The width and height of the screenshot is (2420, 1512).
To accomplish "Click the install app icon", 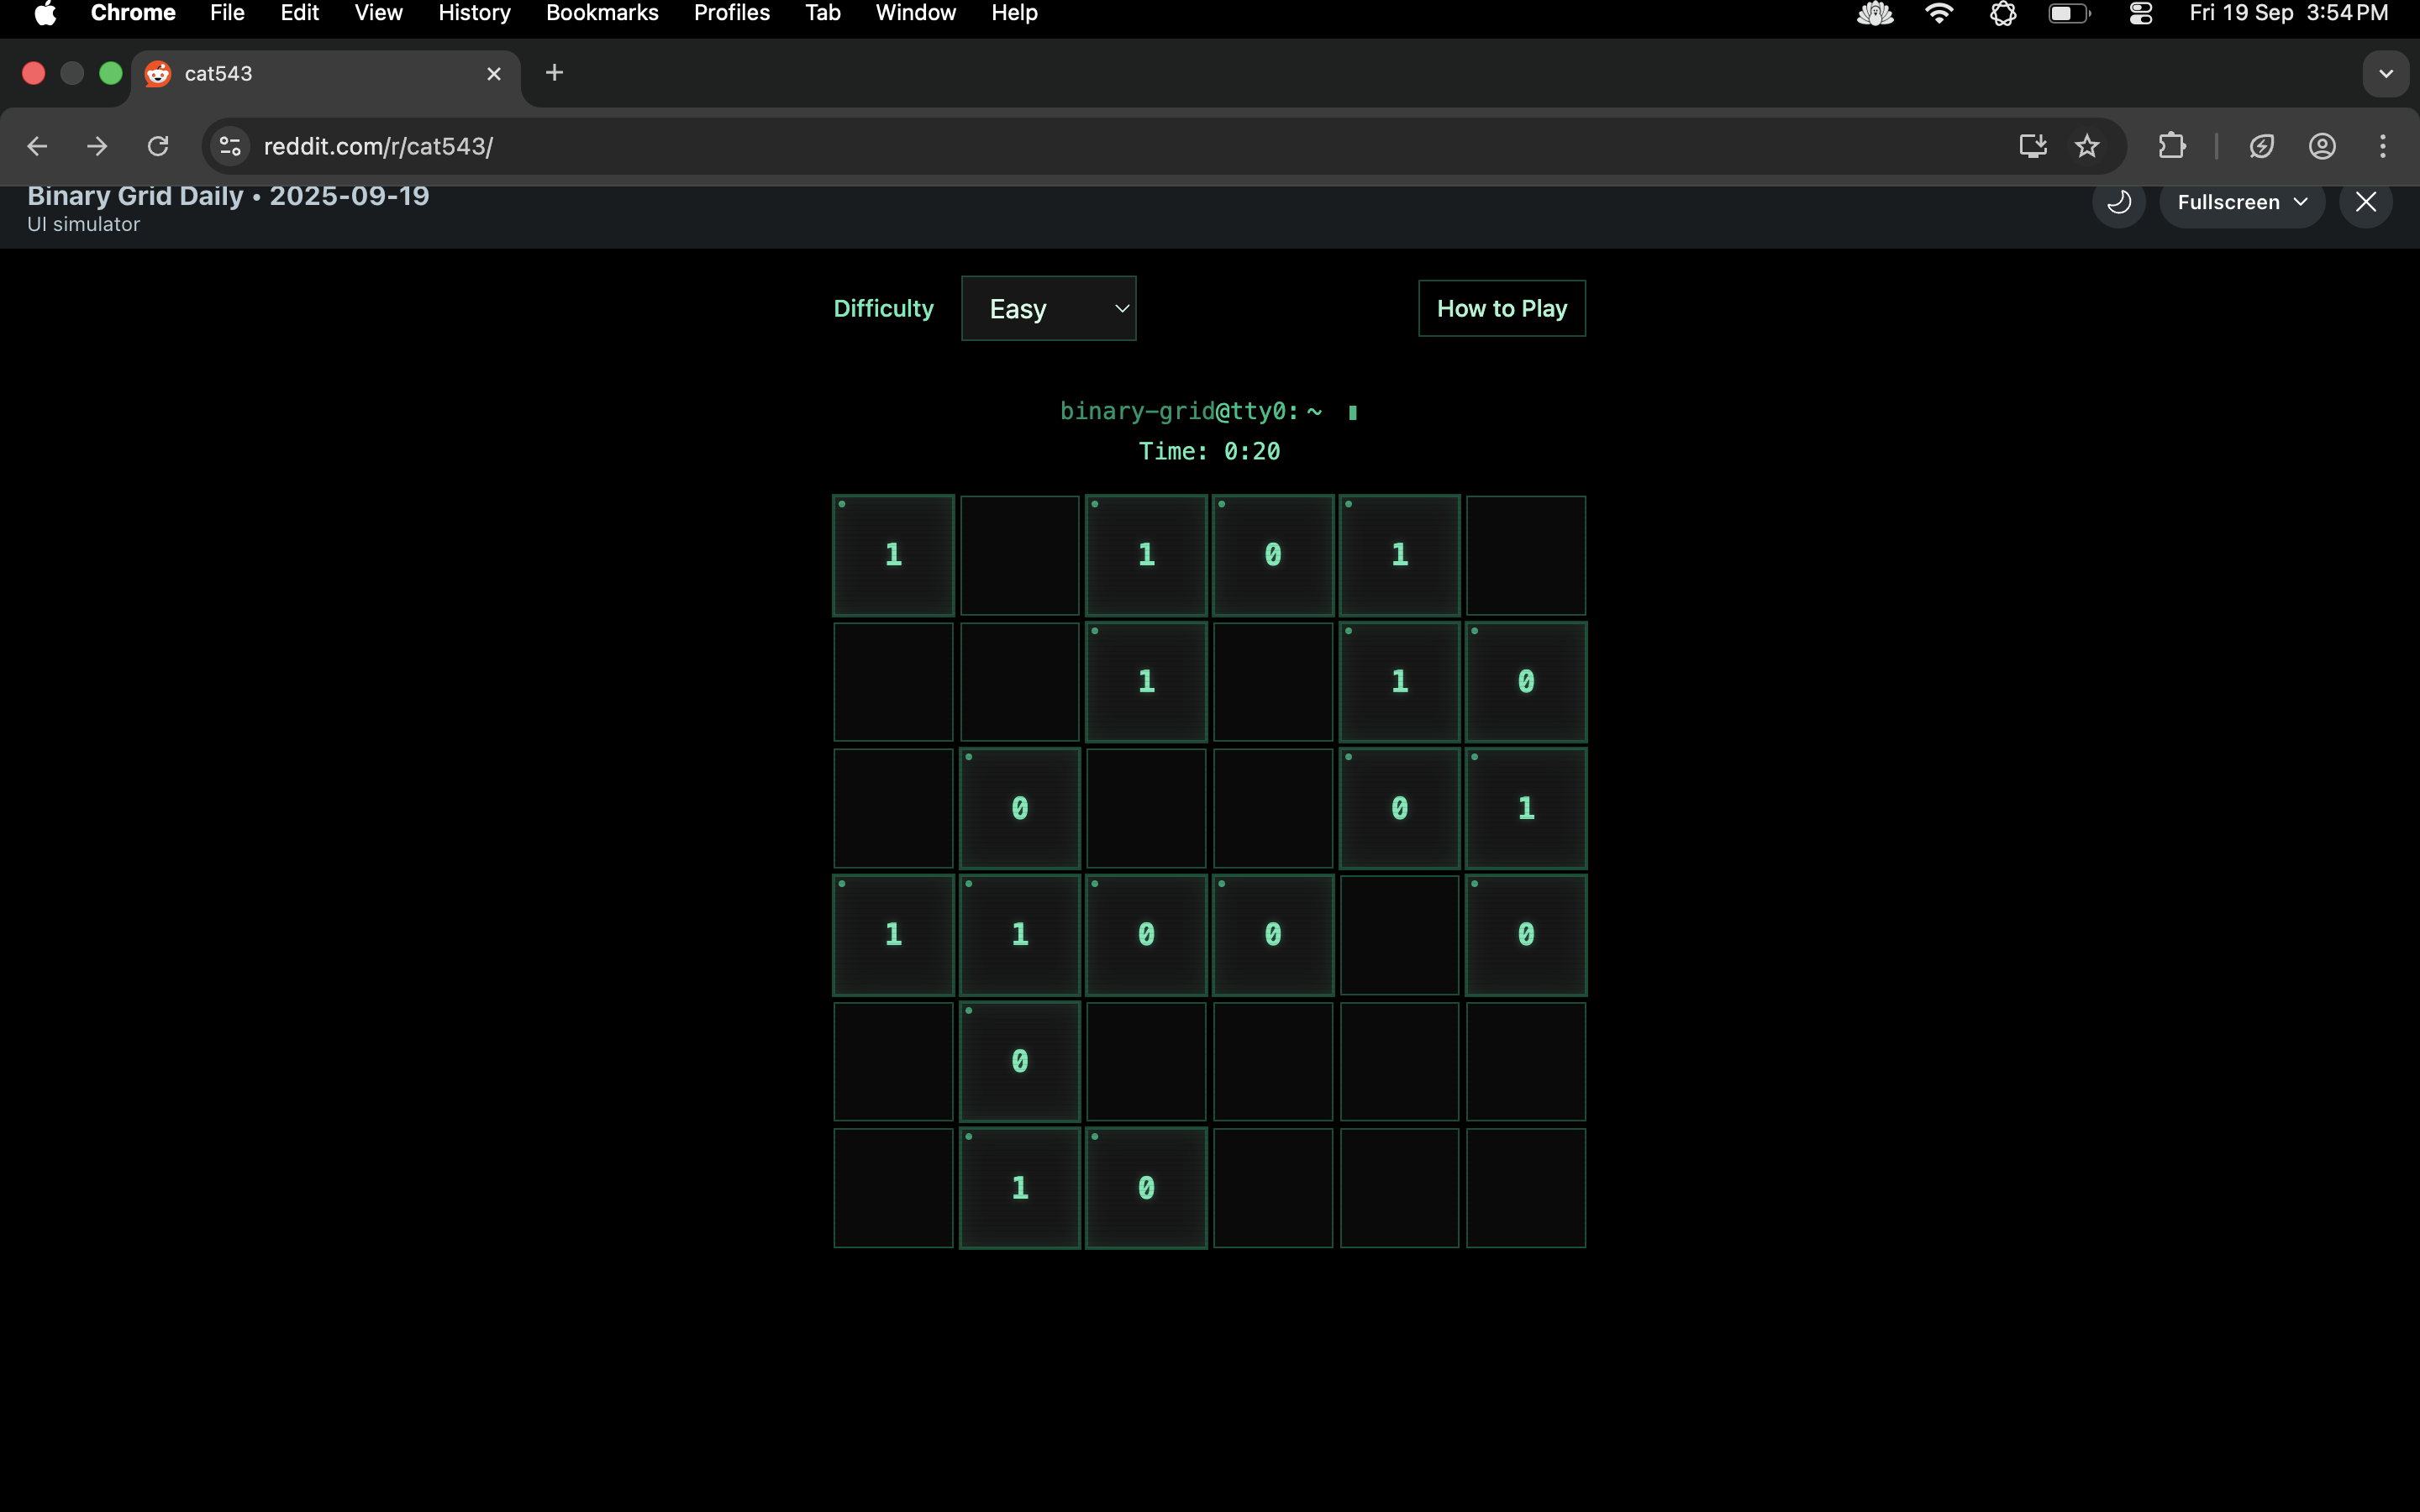I will point(2032,146).
